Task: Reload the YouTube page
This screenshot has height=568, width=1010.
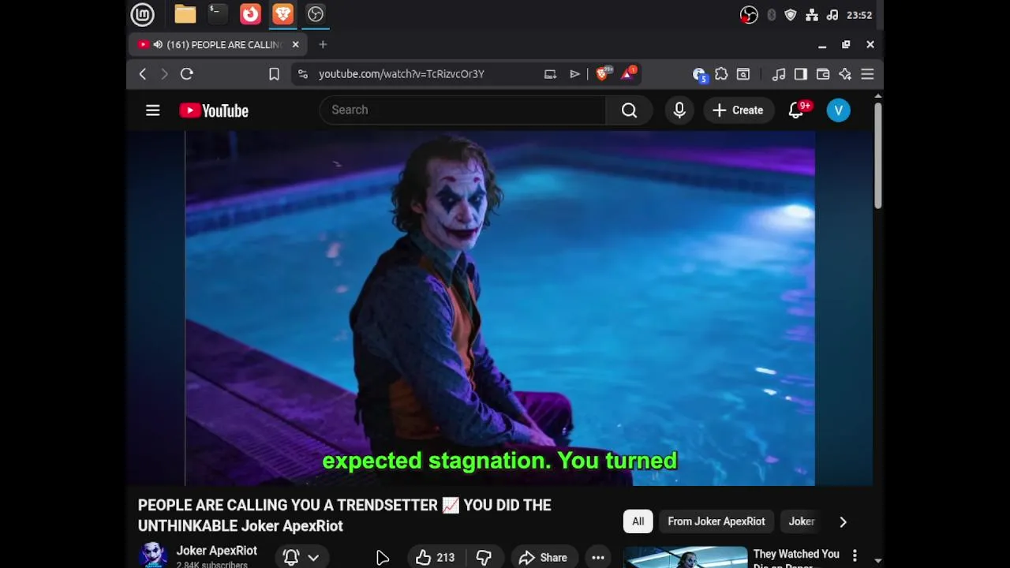Action: click(x=187, y=74)
